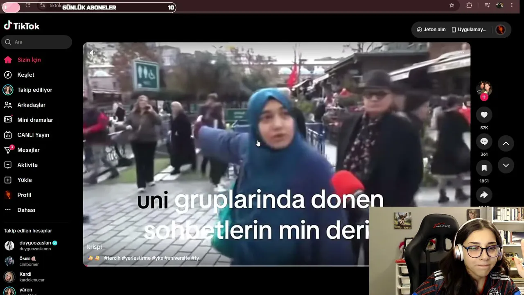
Task: Open the cimbomer followed account
Action: 29,261
